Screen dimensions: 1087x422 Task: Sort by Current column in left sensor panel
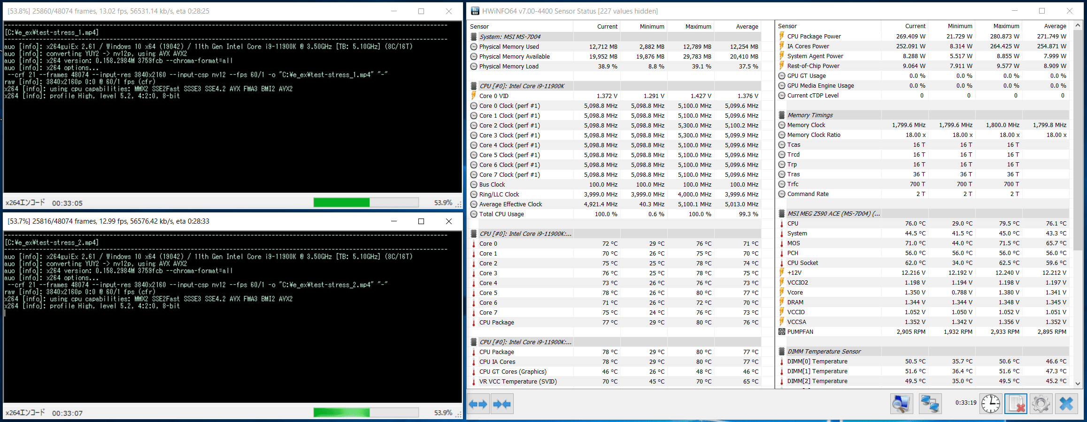(596, 26)
